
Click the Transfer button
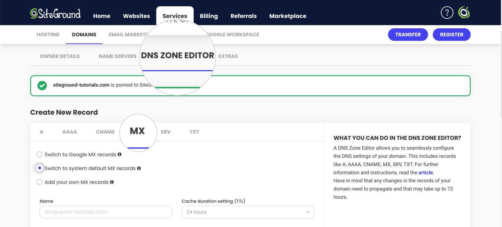click(408, 34)
